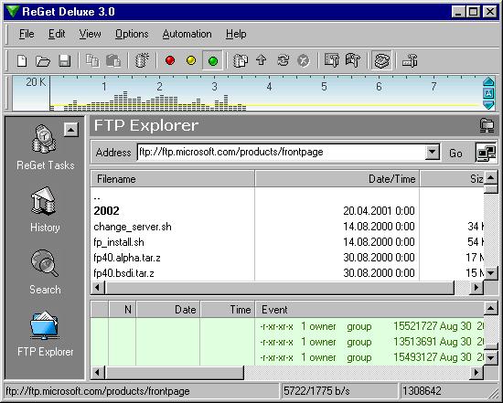Screen dimensions: 503x403
Task: Click the first flag-panel toolbar icon
Action: click(332, 60)
